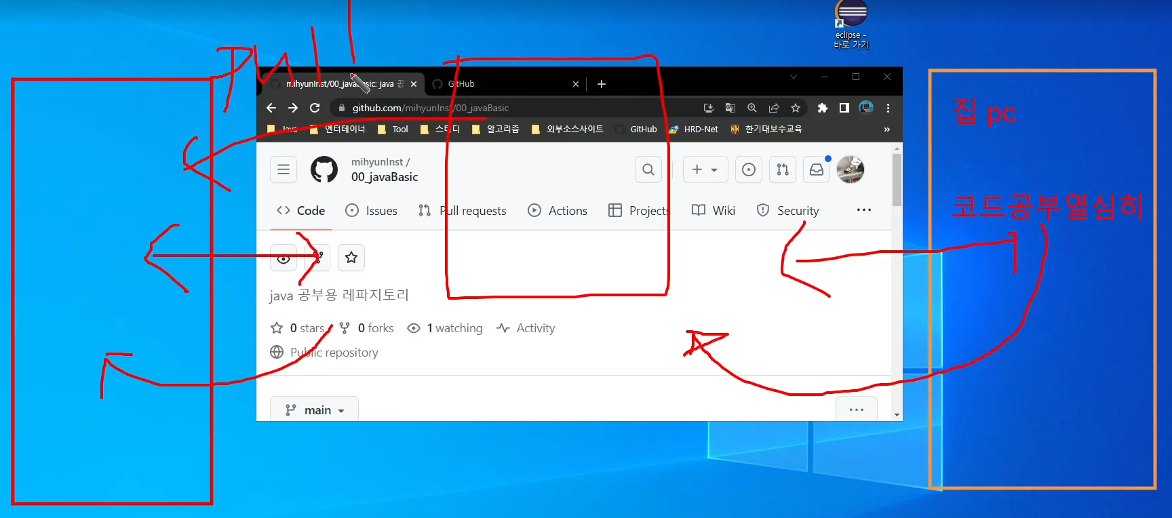Open the user profile avatar menu
This screenshot has height=518, width=1172.
[x=851, y=170]
